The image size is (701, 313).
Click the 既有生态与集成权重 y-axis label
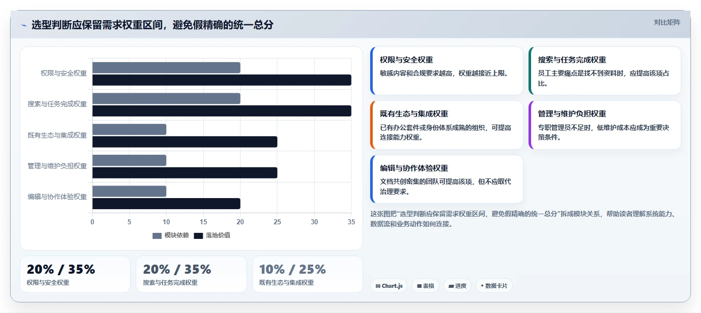pyautogui.click(x=57, y=135)
